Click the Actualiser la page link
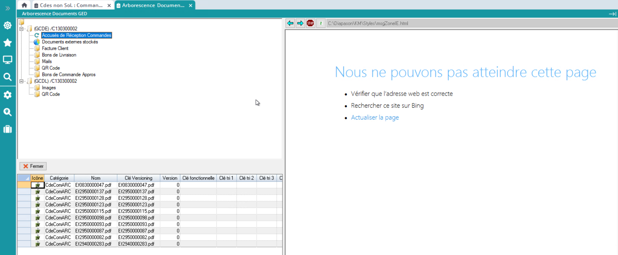 click(x=375, y=118)
